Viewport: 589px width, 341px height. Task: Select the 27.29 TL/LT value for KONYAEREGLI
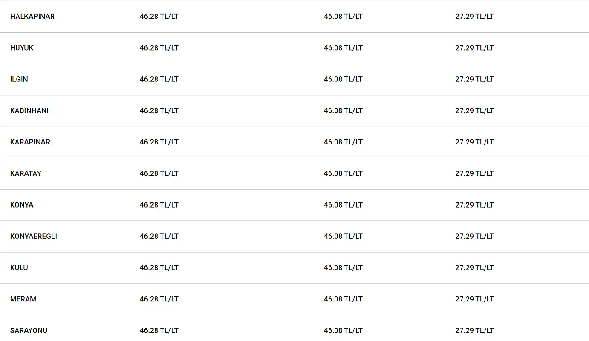coord(475,236)
